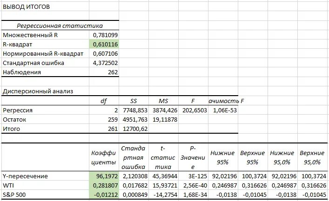Click the value 2,120308

pyautogui.click(x=135, y=176)
